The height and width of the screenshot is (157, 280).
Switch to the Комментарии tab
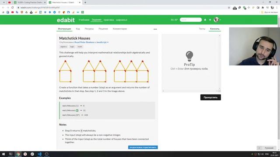(120, 29)
